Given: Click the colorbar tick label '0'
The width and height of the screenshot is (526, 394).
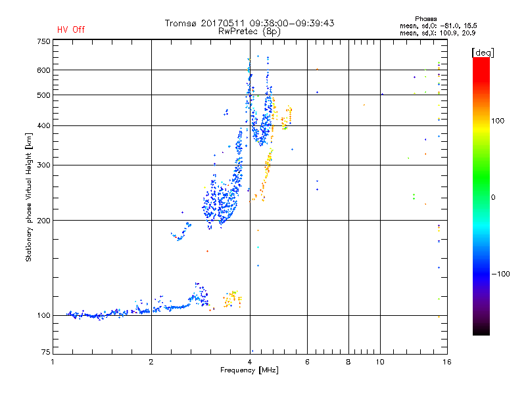Looking at the screenshot, I should tap(493, 198).
